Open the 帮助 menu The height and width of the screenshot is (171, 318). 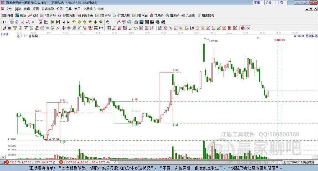[101, 9]
